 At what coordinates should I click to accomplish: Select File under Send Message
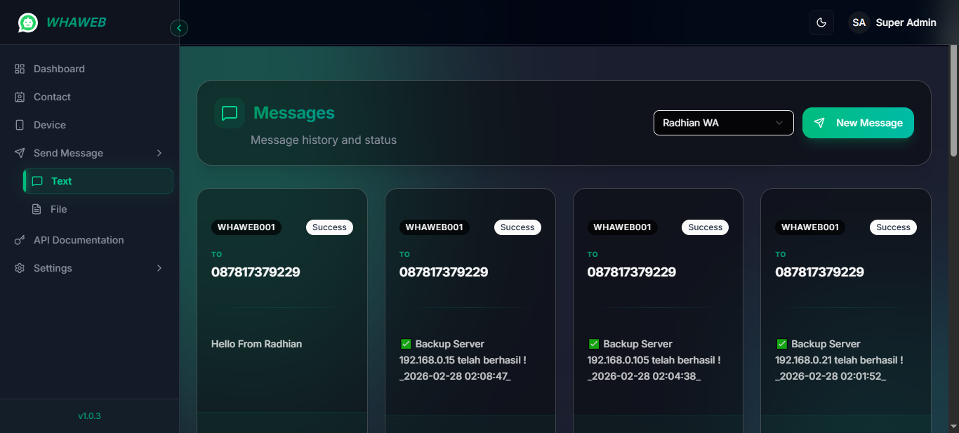(60, 208)
